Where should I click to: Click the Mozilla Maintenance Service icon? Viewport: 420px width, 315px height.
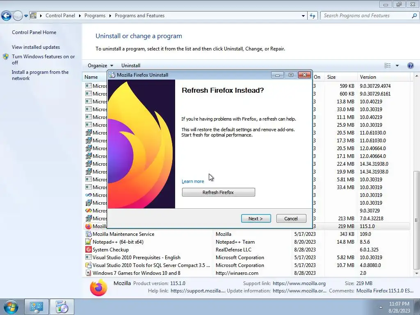pyautogui.click(x=89, y=234)
